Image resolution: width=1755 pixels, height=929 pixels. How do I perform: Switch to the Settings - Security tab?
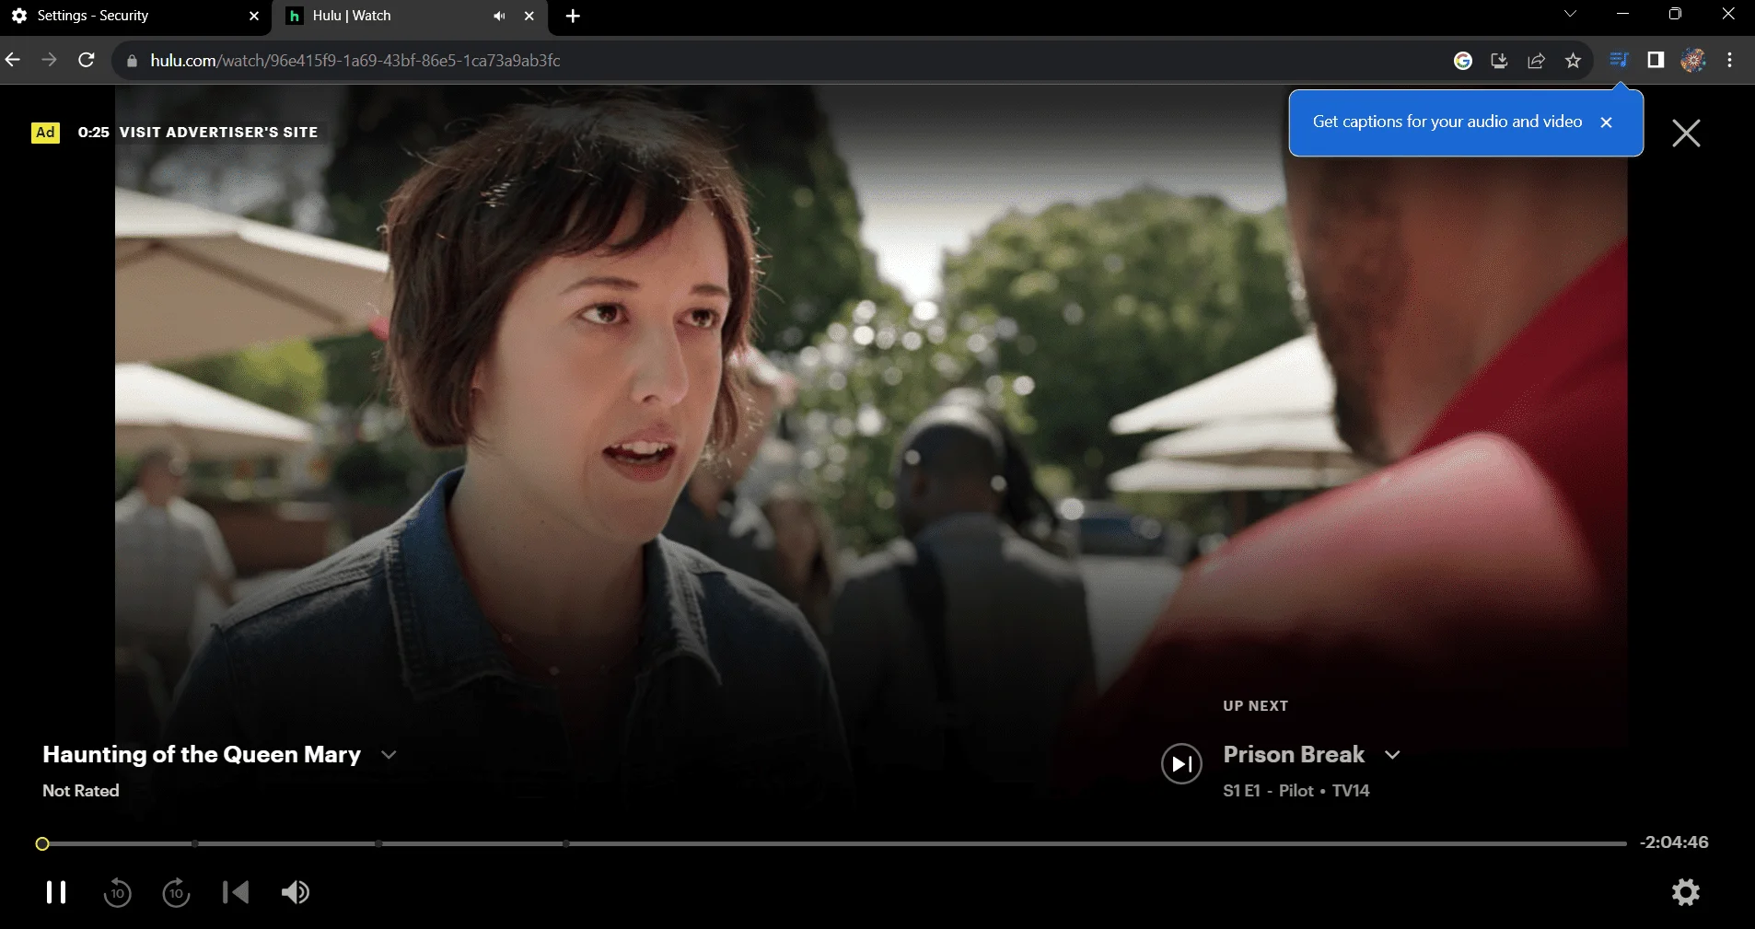[136, 16]
